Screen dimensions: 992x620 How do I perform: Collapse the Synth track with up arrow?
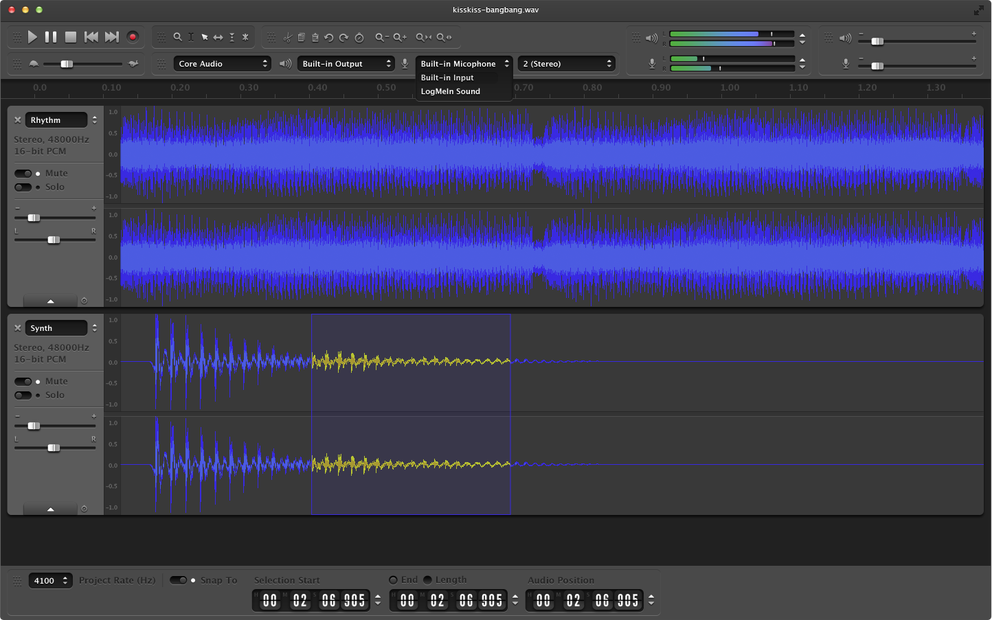coord(50,509)
